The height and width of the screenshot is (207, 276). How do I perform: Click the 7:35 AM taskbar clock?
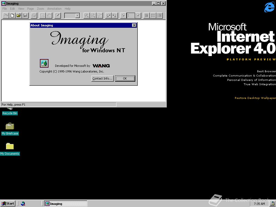[x=259, y=204]
